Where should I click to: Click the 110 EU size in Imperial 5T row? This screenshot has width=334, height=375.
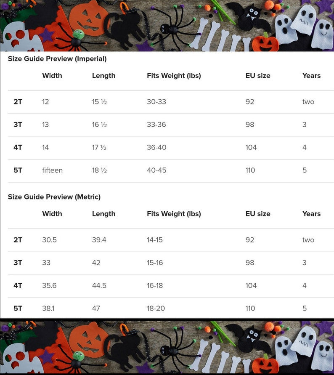(250, 170)
